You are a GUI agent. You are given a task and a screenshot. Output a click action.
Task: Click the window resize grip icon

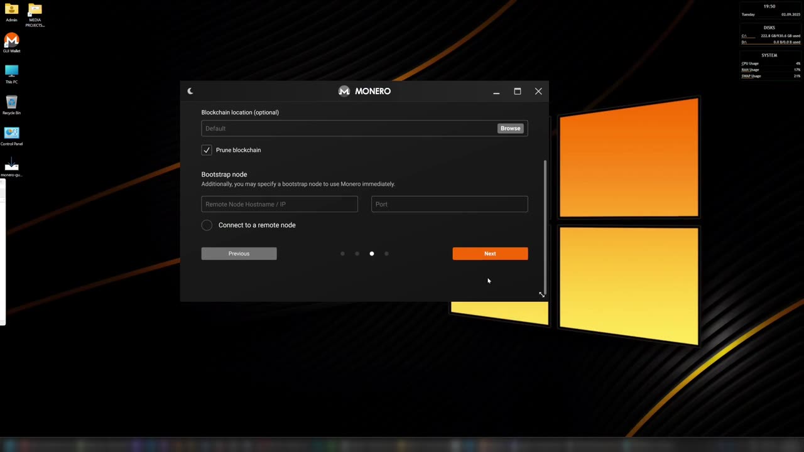pyautogui.click(x=541, y=294)
